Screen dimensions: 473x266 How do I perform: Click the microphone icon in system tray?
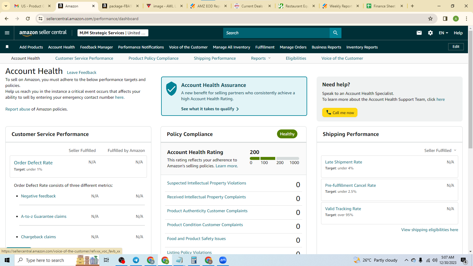(x=420, y=260)
